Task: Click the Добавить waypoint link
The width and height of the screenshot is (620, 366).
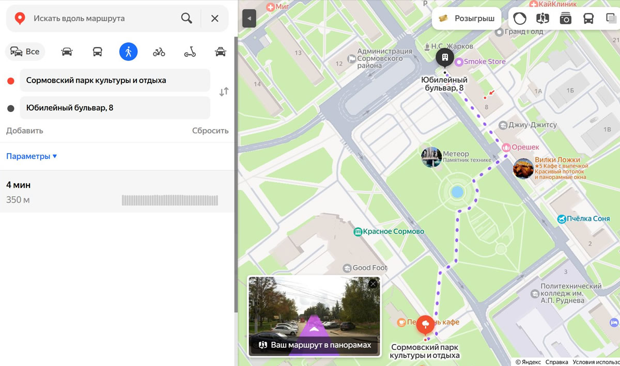Action: coord(25,131)
